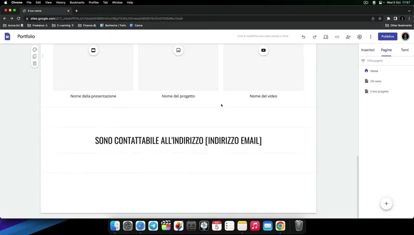Screen dimensions: 414x235
Task: Open the Finanza bookmarks folder
Action: [x=87, y=25]
